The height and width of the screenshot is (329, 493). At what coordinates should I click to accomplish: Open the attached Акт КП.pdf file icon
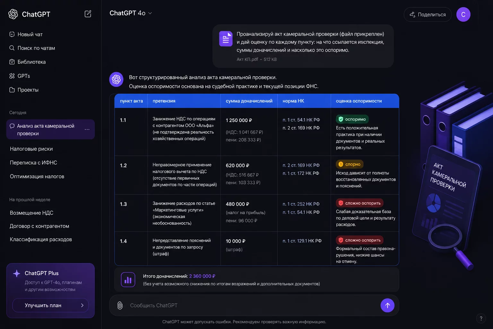226,39
